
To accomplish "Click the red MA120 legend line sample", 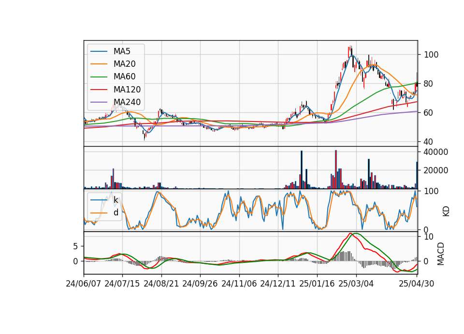I will (99, 90).
